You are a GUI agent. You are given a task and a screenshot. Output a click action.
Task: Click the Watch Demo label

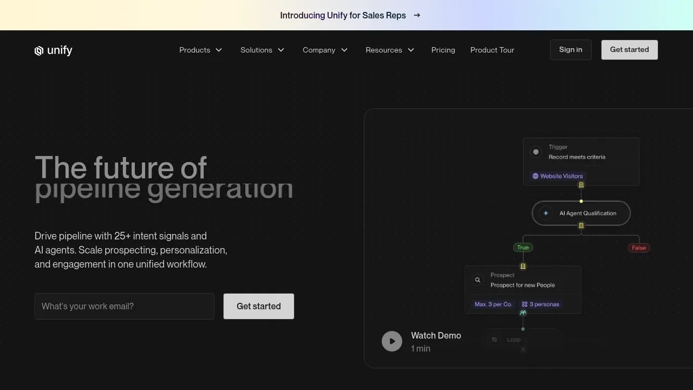click(x=436, y=336)
